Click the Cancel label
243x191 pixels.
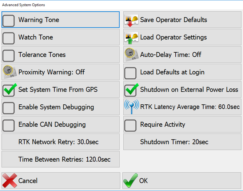(28, 181)
